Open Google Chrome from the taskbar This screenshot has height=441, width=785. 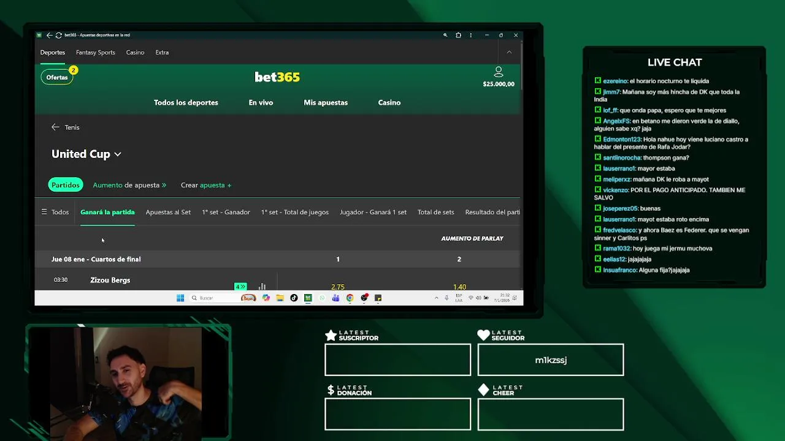click(350, 298)
